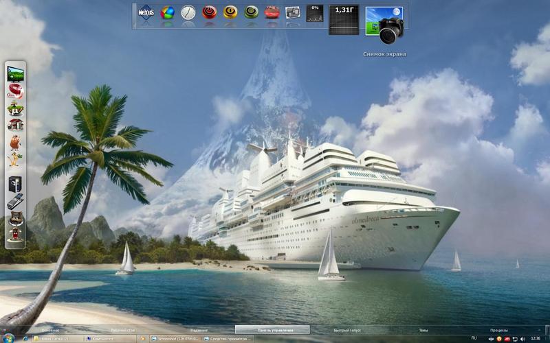Open the colorful Windows orb dock icon

click(x=167, y=12)
